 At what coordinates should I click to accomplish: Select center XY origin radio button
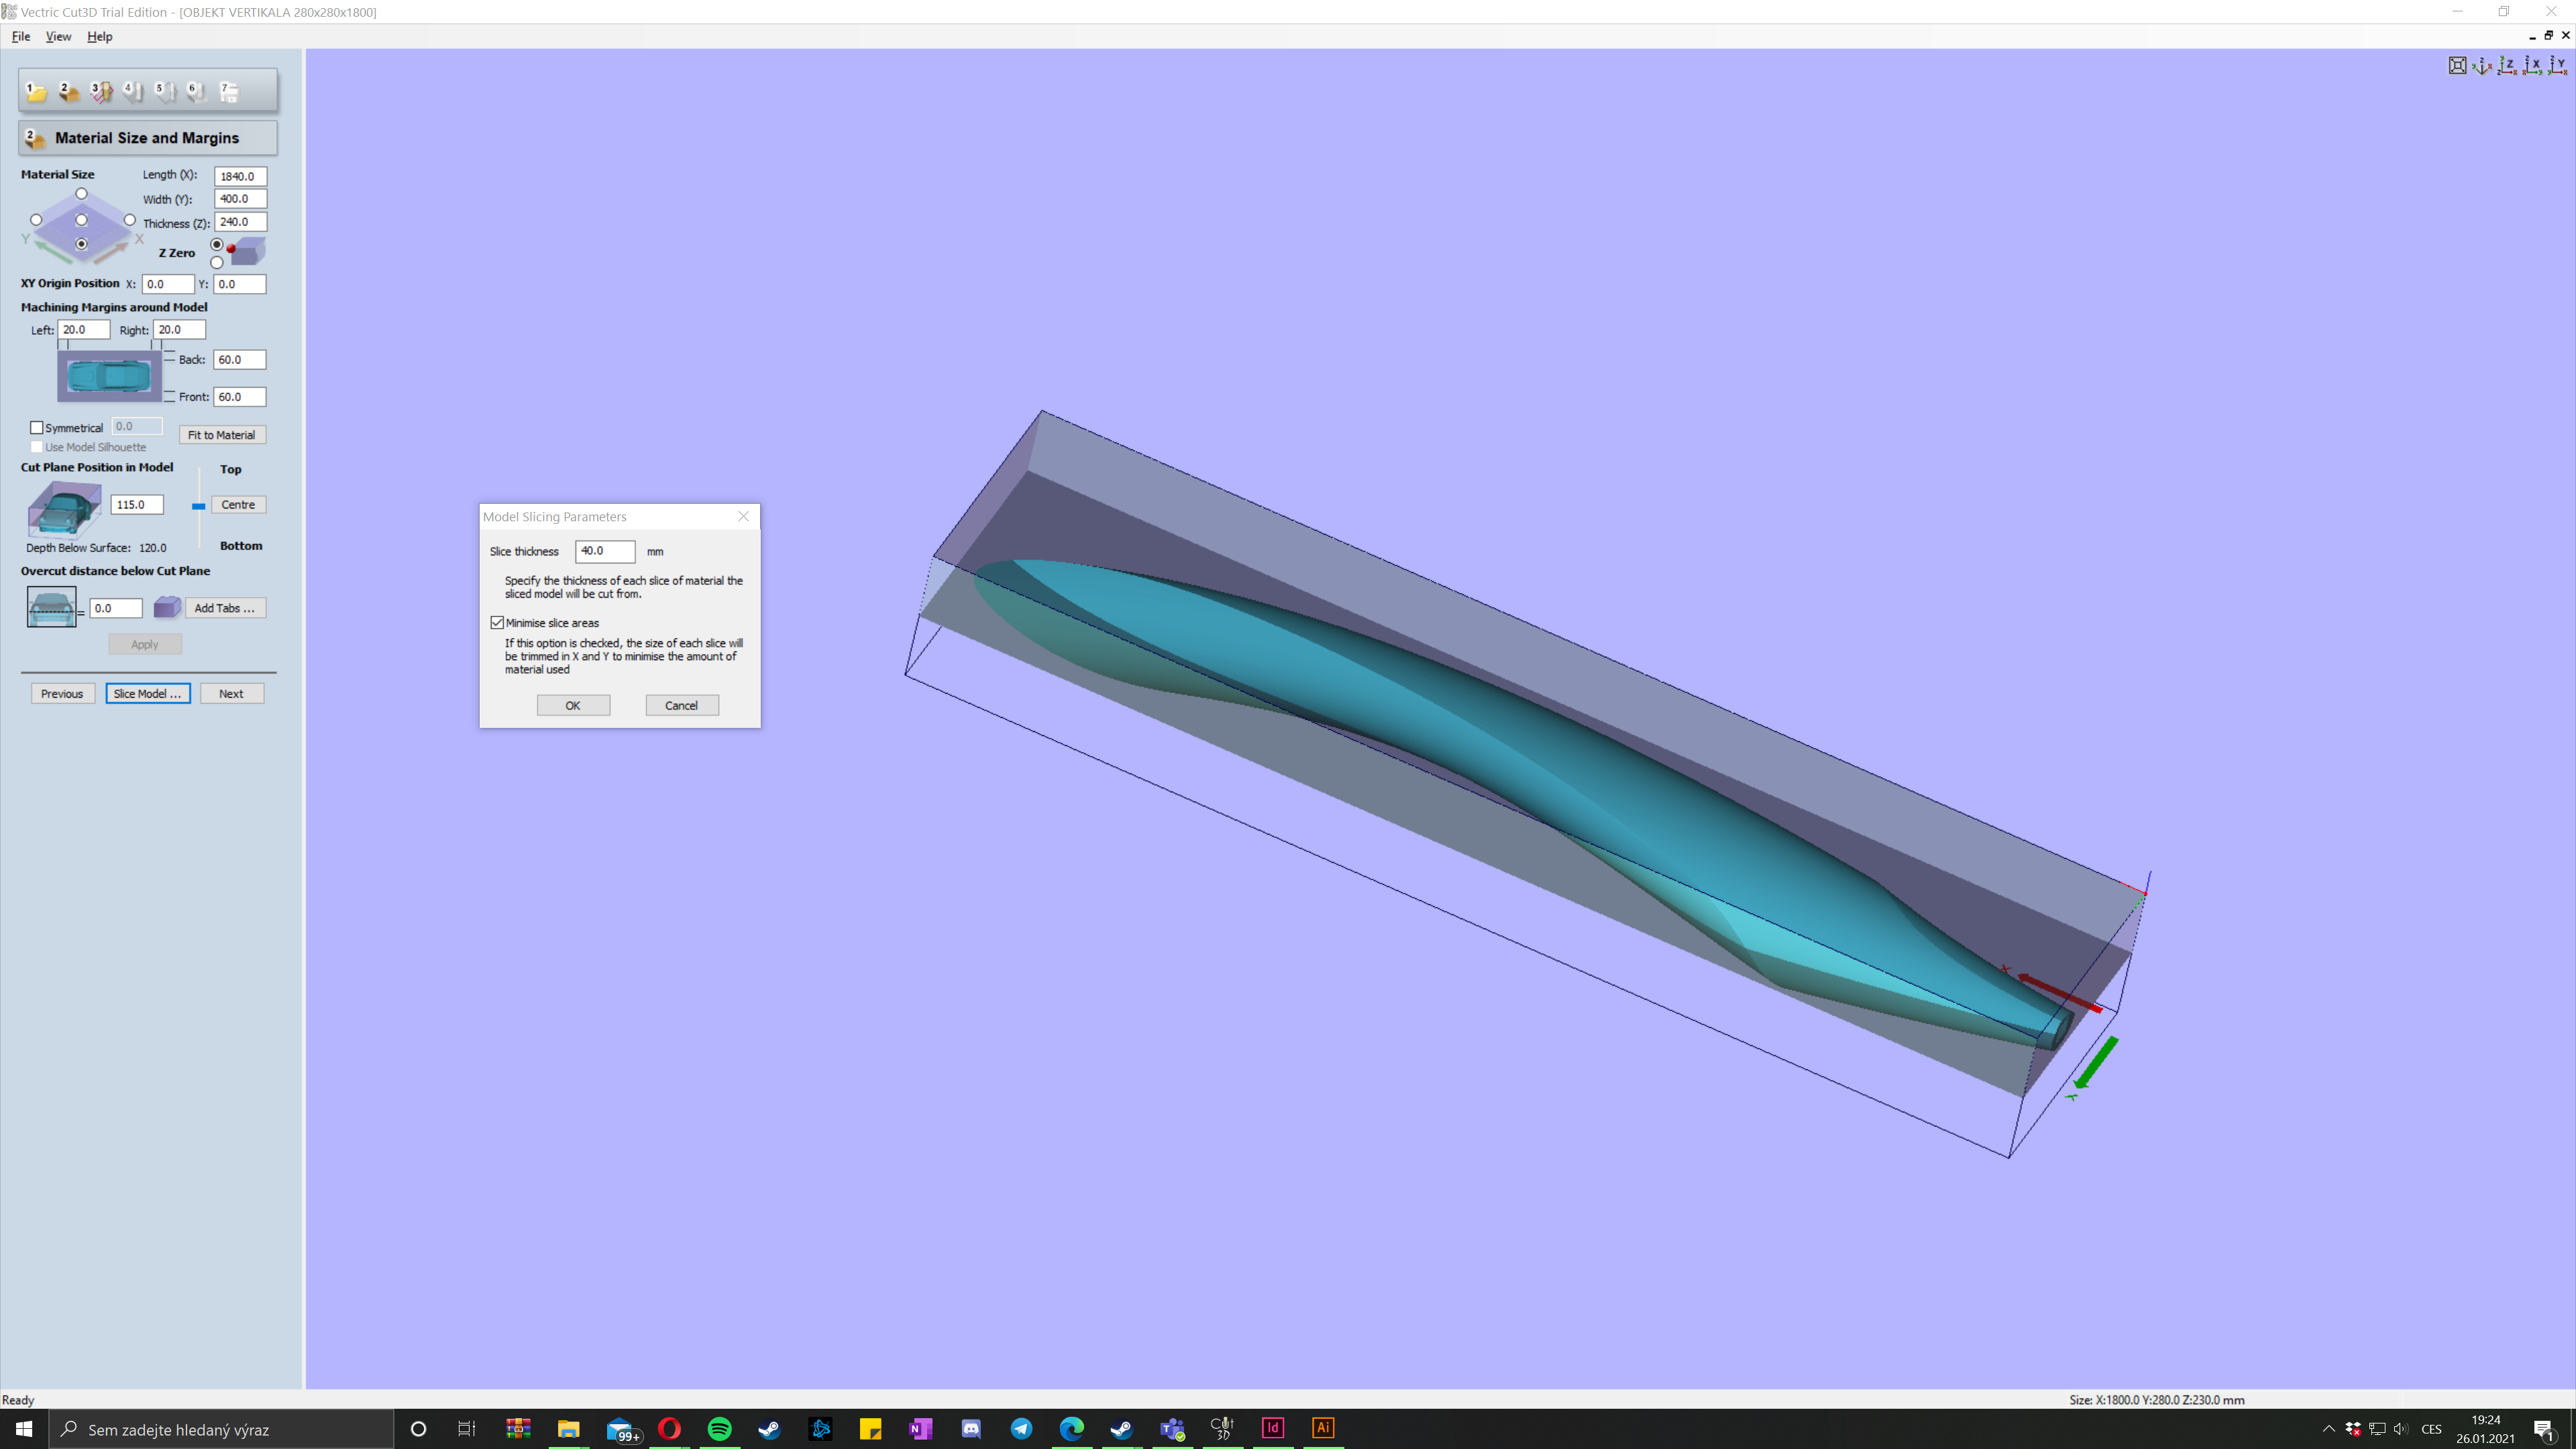[x=82, y=220]
